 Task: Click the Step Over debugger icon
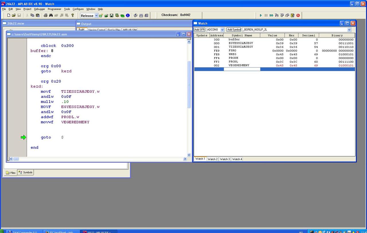[282, 15]
